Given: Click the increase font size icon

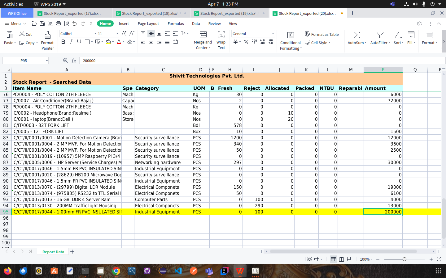Looking at the screenshot, I should tap(124, 33).
